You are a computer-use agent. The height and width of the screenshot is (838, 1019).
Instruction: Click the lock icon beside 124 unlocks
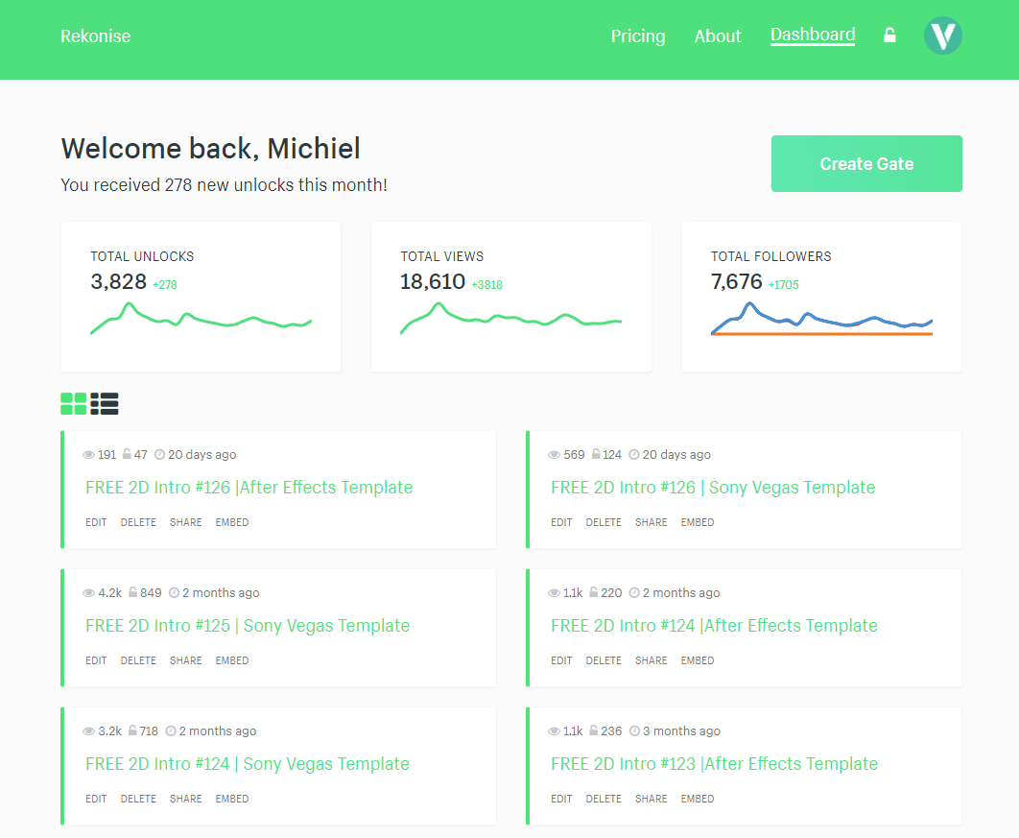[x=596, y=454]
